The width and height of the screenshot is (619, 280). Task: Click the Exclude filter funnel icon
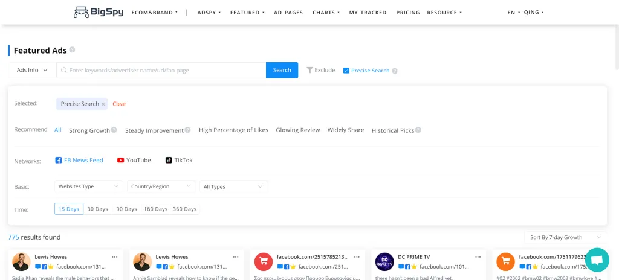(309, 70)
